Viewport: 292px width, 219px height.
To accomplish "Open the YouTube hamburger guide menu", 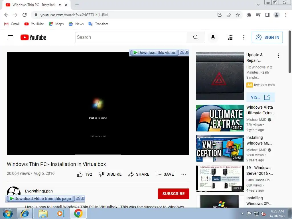I will click(10, 37).
